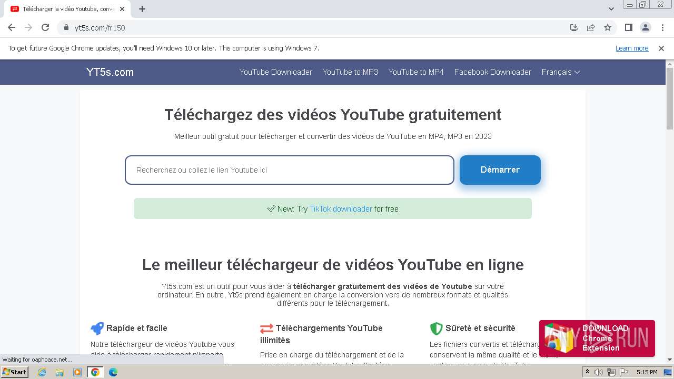The height and width of the screenshot is (379, 674).
Task: Click heading Téléchargez des vidéos YouTube gratuitement
Action: 333,115
